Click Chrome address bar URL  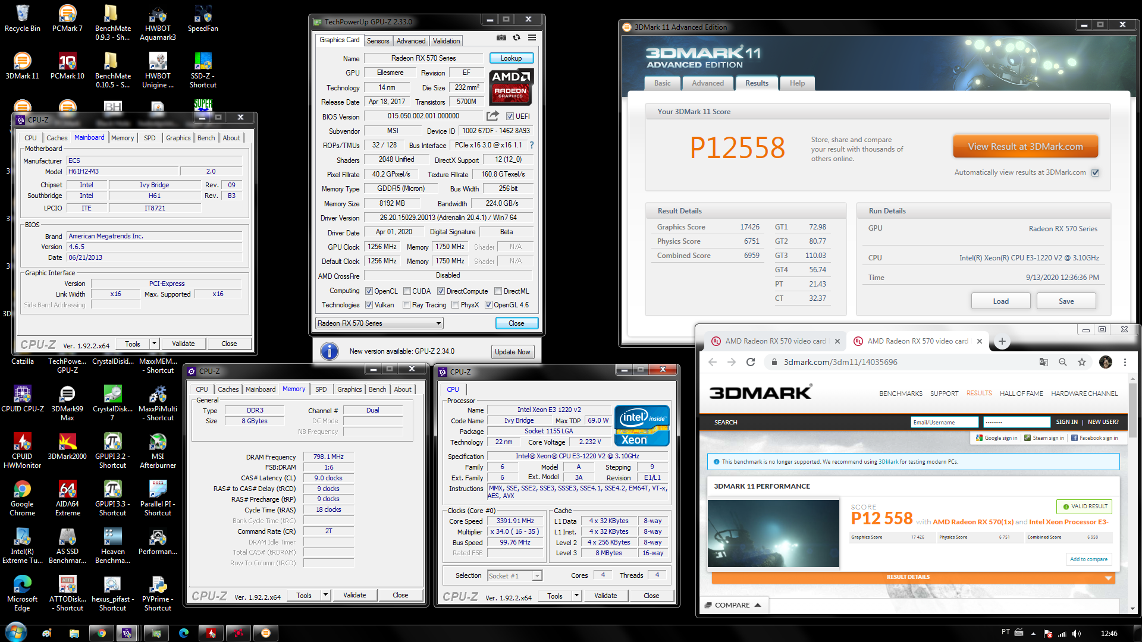click(840, 362)
